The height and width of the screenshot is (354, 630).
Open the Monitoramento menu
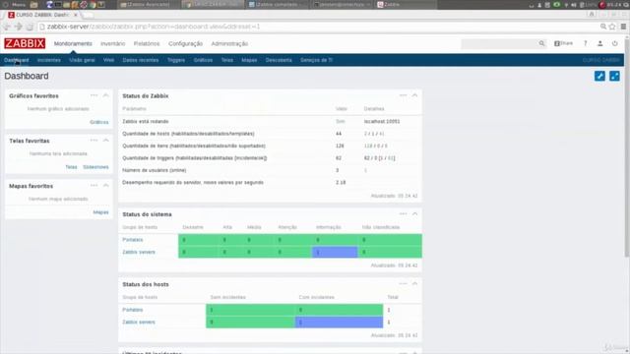point(73,43)
